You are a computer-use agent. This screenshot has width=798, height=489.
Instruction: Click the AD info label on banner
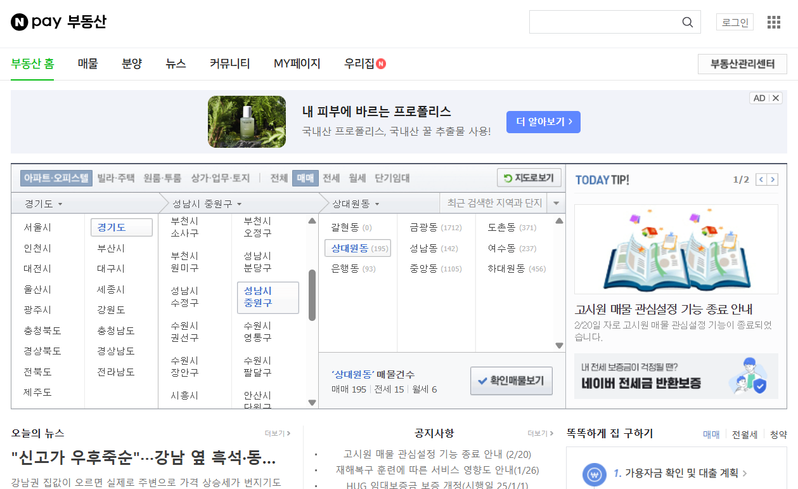click(x=759, y=98)
